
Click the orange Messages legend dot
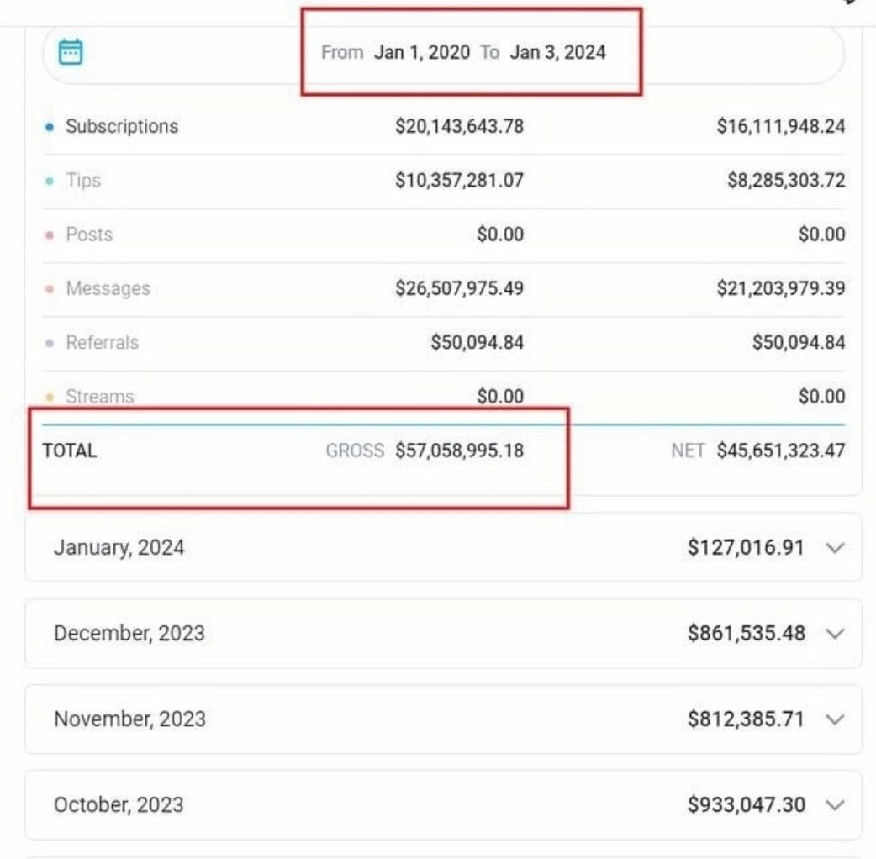[49, 289]
